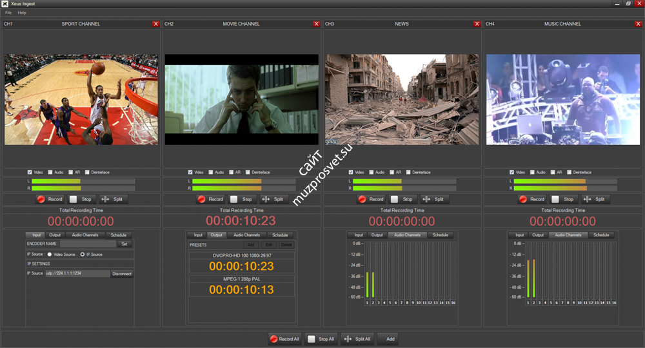Start recording on CH1 Sport Channel
This screenshot has height=348, width=645.
(x=50, y=199)
